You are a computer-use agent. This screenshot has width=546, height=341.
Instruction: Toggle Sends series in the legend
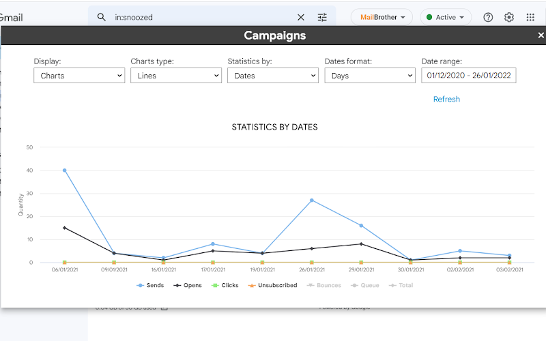[x=150, y=285]
